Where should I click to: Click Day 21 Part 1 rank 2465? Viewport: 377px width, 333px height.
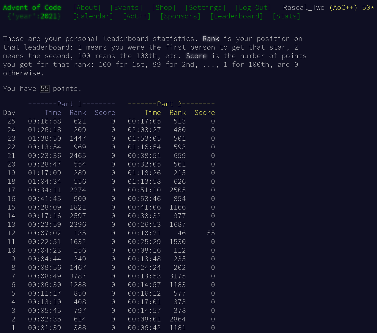tap(78, 156)
